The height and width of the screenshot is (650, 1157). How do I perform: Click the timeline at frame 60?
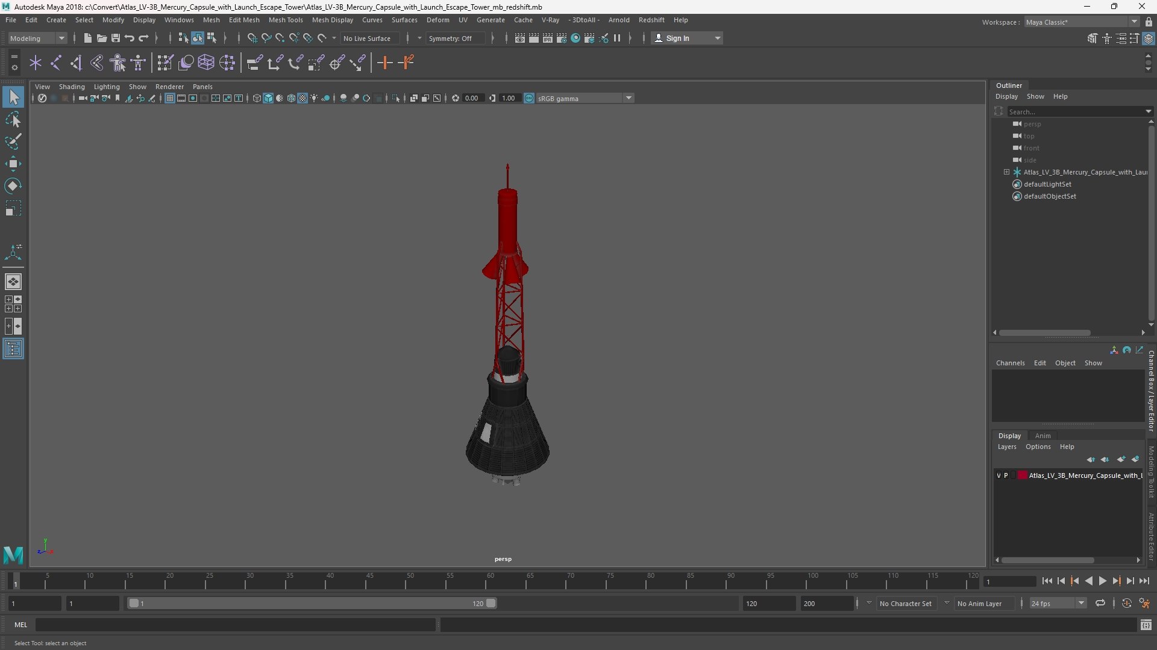(490, 581)
